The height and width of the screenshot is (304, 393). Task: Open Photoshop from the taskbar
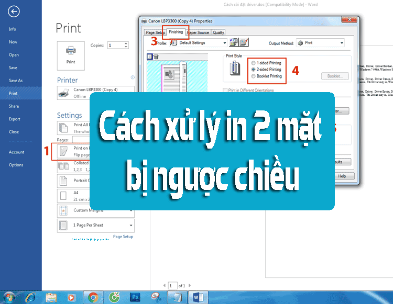pos(134,297)
